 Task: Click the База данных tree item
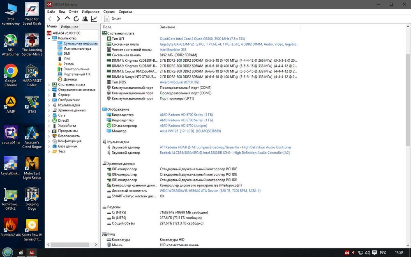click(65, 146)
